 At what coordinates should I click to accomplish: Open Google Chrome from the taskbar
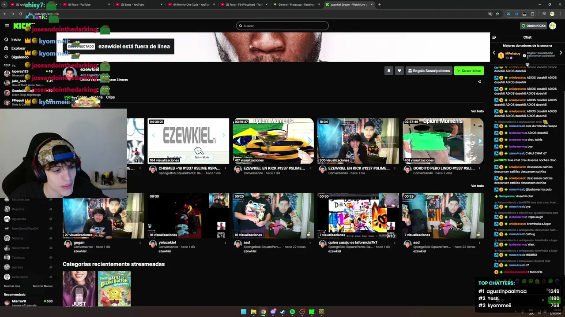(x=263, y=312)
